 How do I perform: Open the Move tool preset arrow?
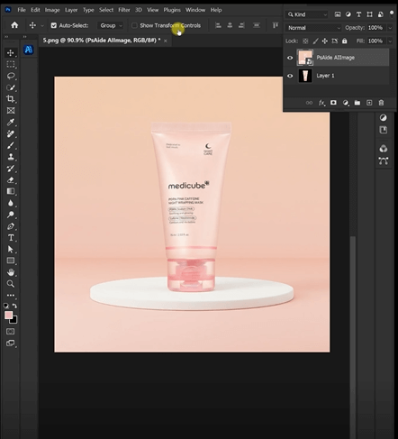click(x=42, y=26)
